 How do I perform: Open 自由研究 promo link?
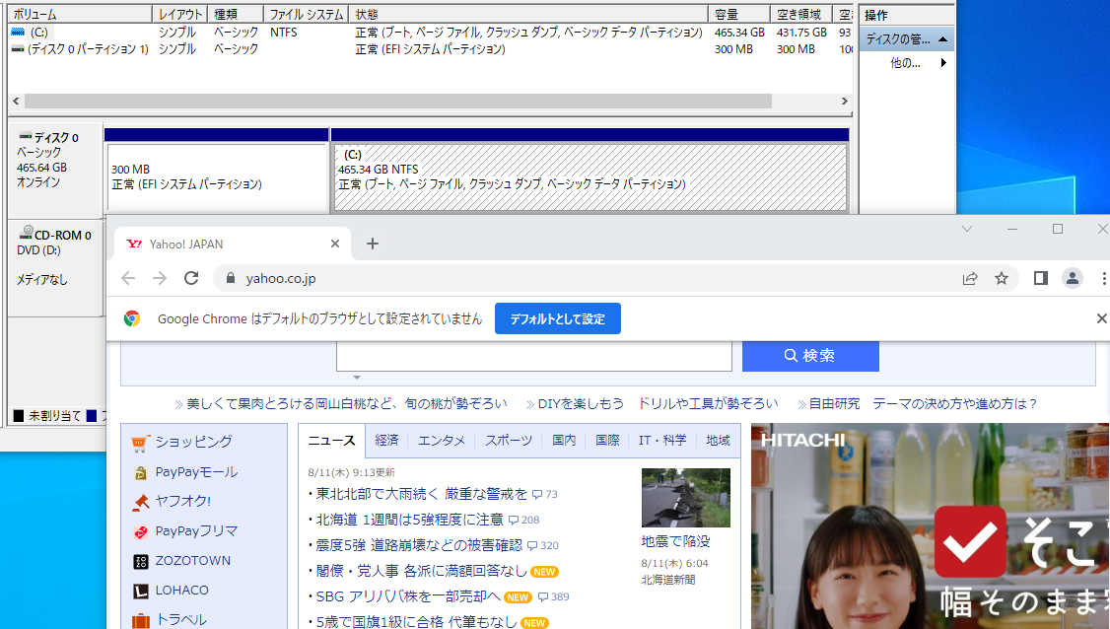pyautogui.click(x=923, y=404)
